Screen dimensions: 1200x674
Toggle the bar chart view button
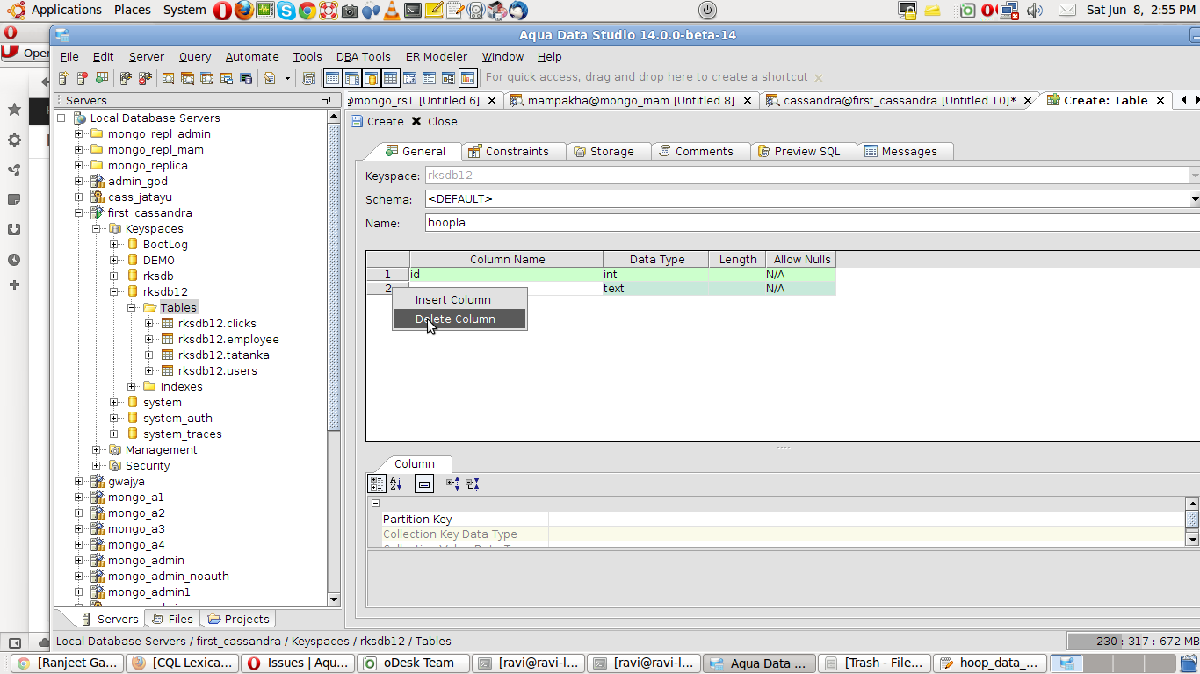(x=467, y=78)
